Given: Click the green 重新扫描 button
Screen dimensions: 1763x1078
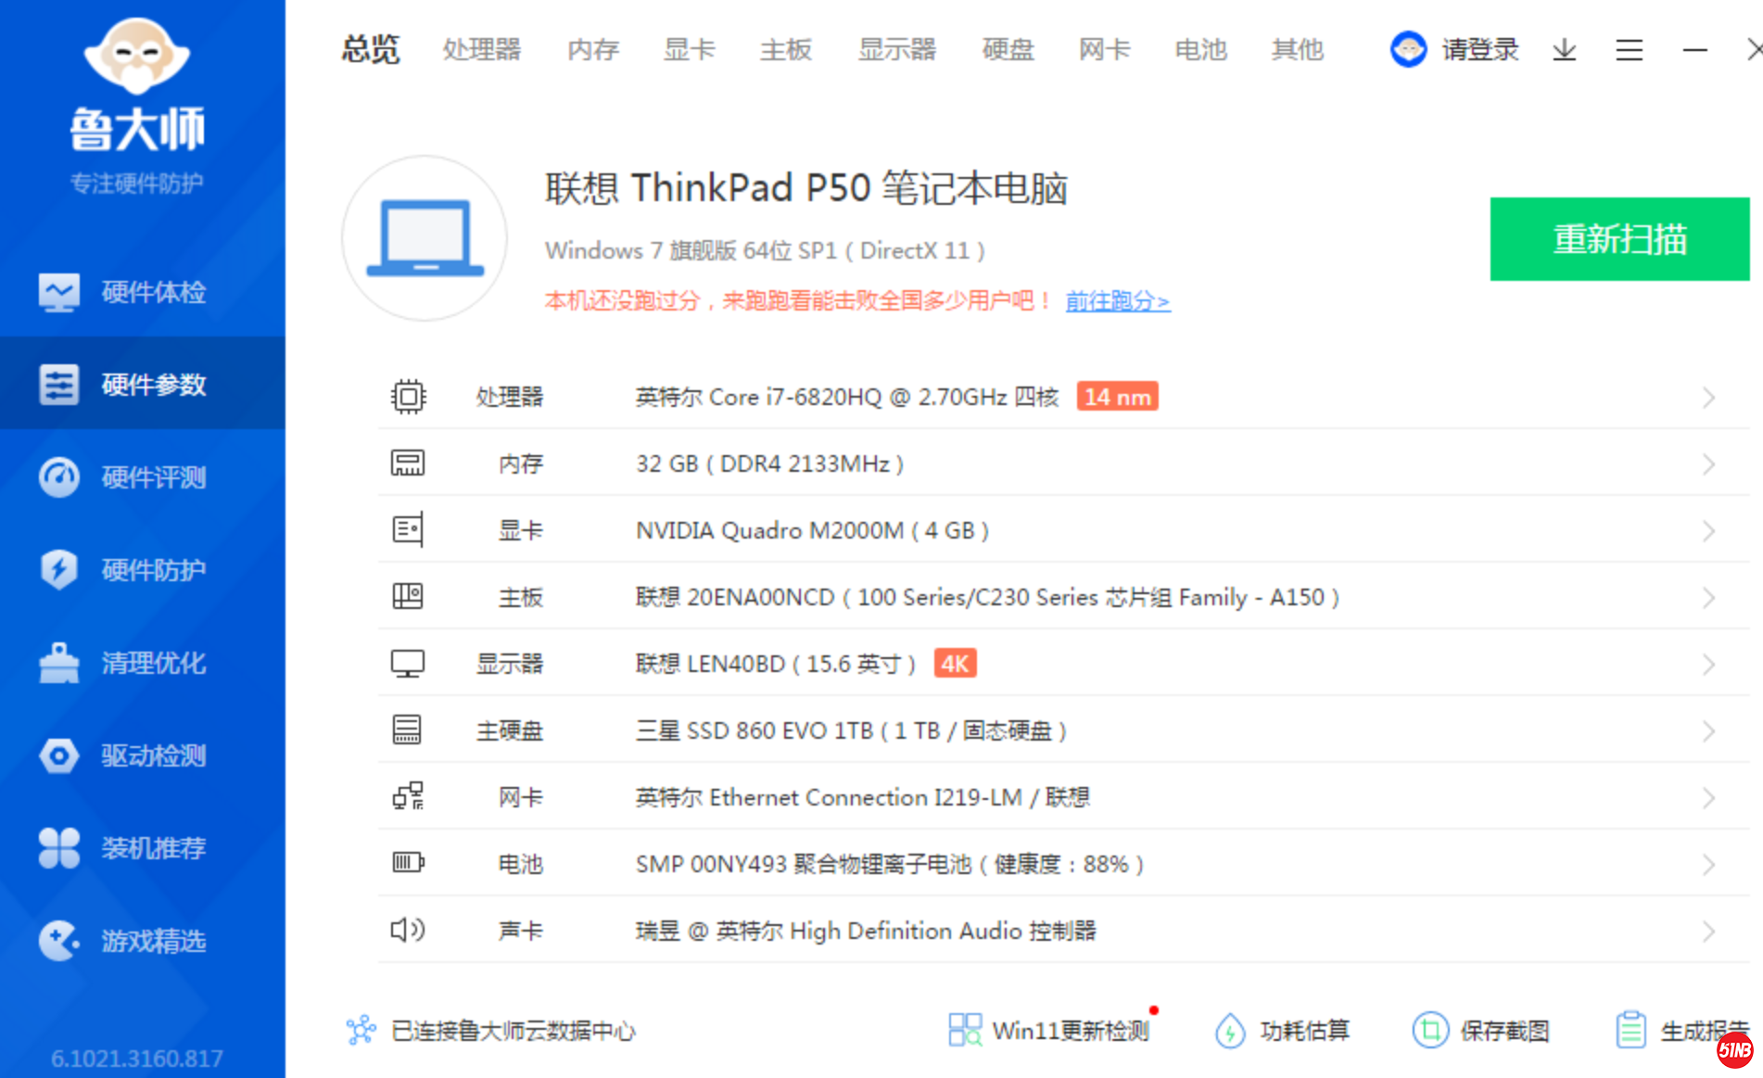Looking at the screenshot, I should coord(1619,239).
